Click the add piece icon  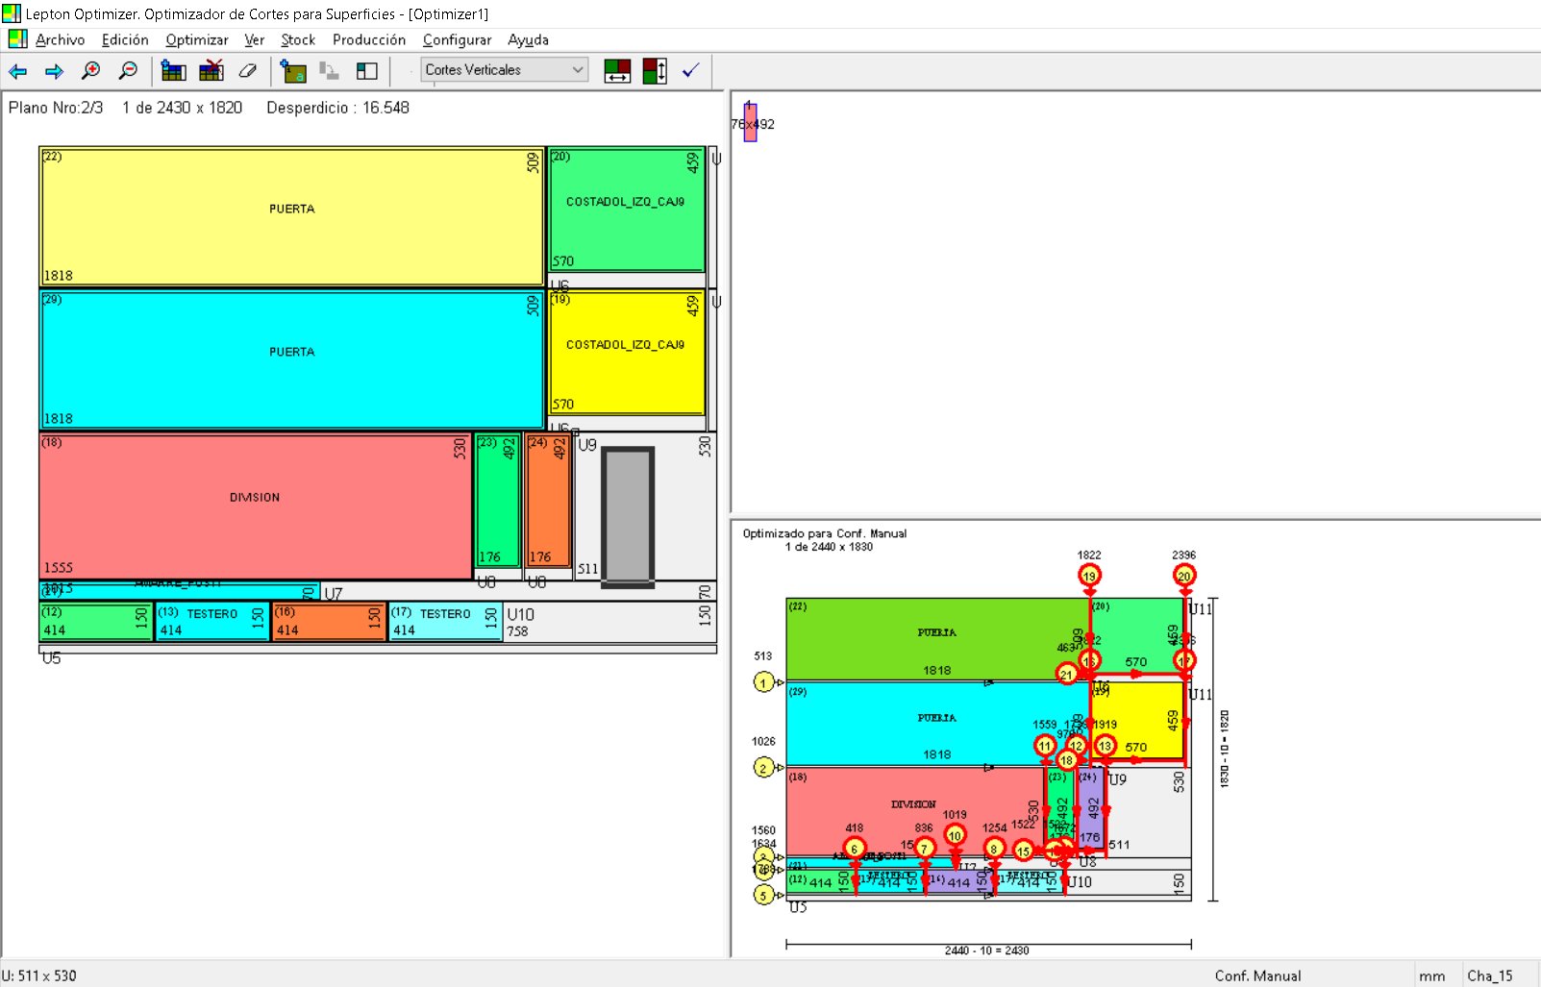click(293, 71)
